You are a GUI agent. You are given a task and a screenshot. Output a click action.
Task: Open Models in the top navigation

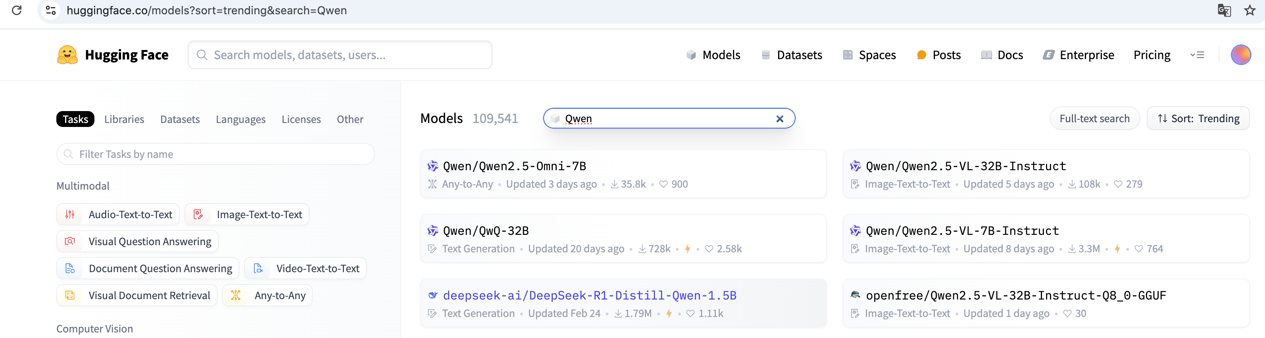713,55
